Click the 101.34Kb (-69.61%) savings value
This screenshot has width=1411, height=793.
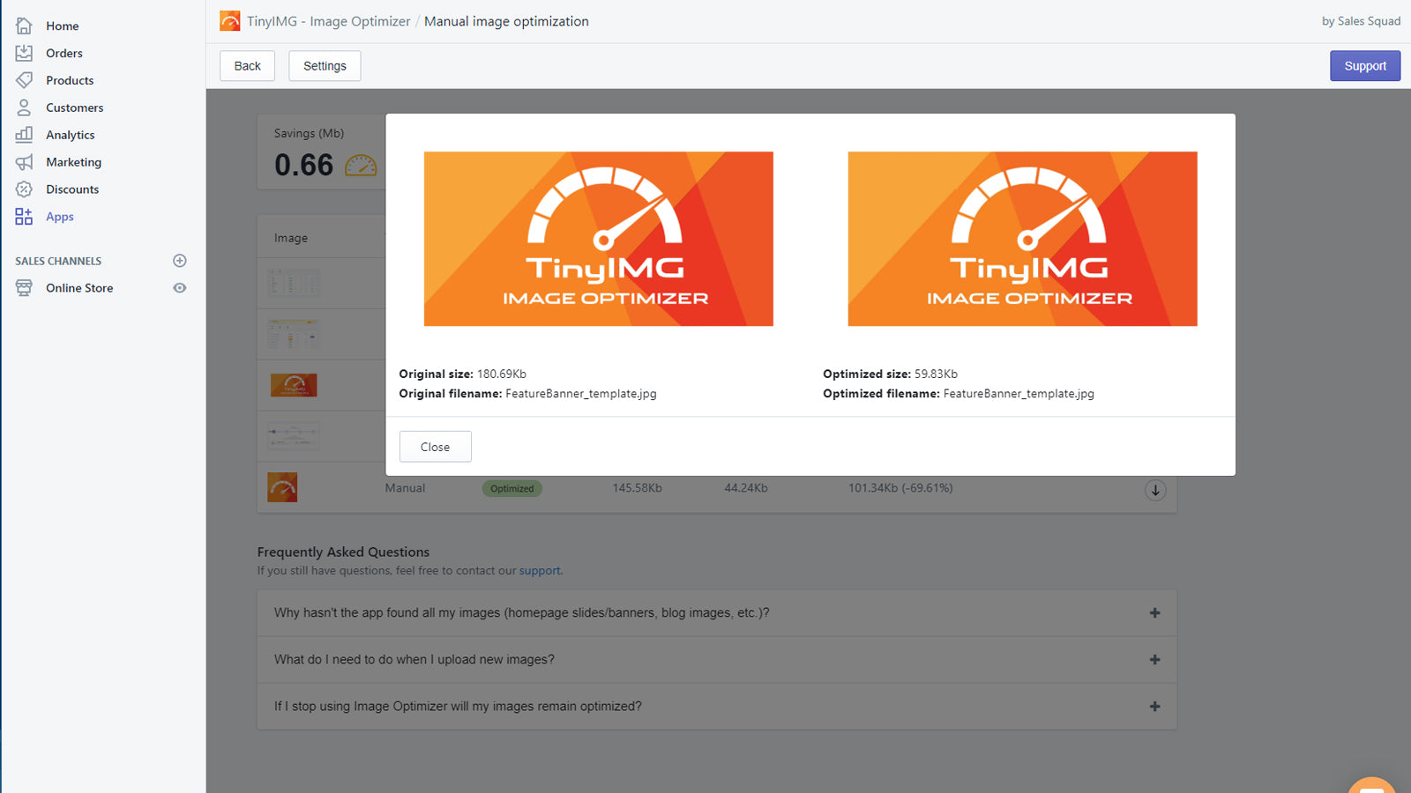pyautogui.click(x=900, y=488)
